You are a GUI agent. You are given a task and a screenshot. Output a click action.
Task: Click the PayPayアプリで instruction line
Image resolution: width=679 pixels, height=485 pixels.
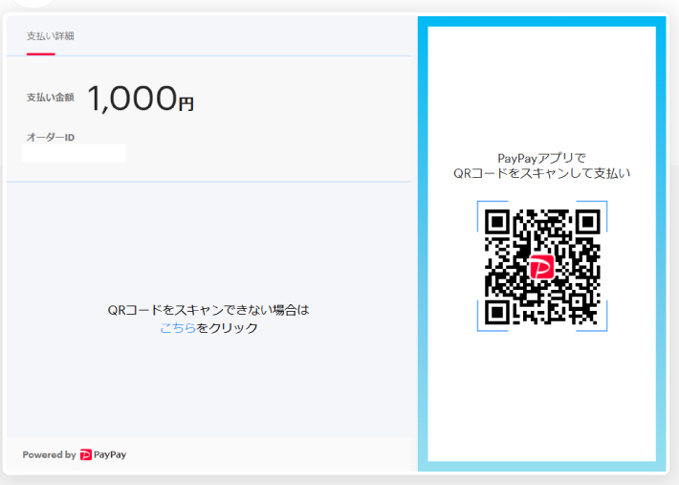coord(541,158)
